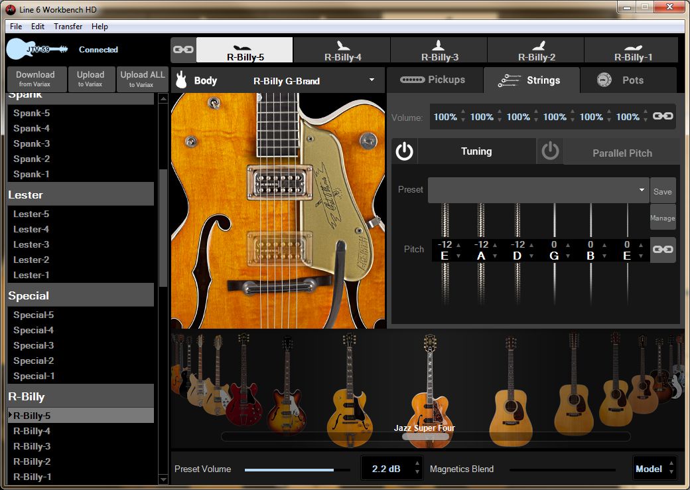
Task: Open the Parallel Pitch tab
Action: 622,153
